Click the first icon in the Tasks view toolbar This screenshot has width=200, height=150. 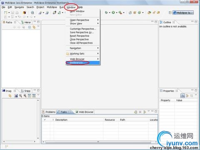(x=136, y=112)
